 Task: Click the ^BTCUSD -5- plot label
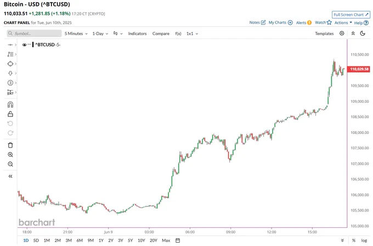pyautogui.click(x=48, y=45)
